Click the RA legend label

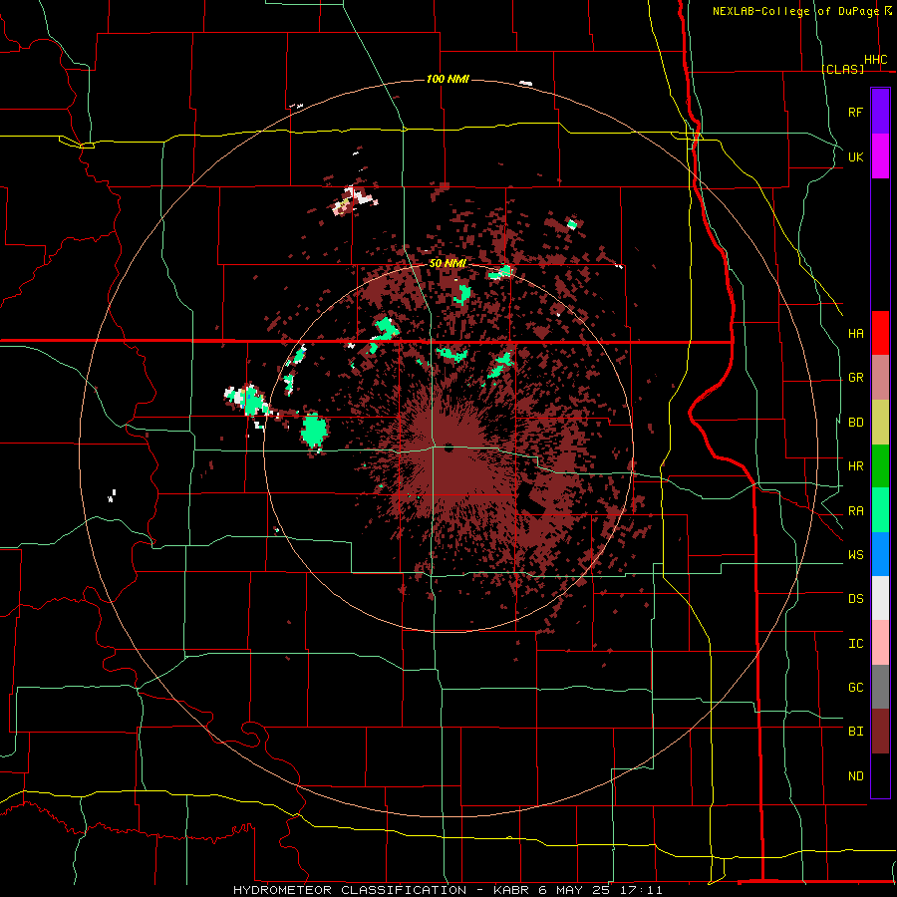pyautogui.click(x=855, y=511)
